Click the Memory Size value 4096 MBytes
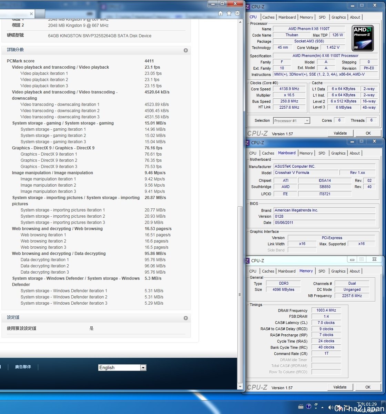Screen dimensions: 386x414 click(283, 290)
